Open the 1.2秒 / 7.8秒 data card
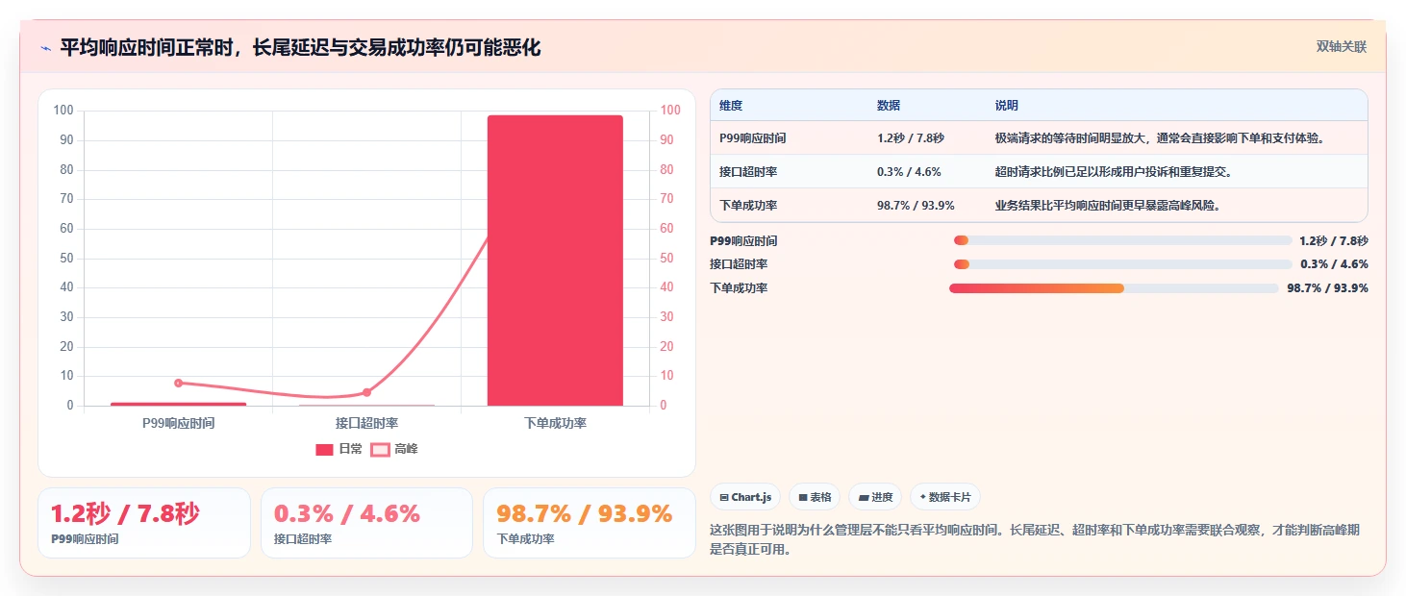 point(144,523)
